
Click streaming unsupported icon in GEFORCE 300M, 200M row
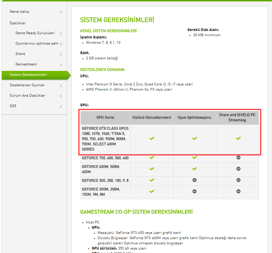point(238,192)
